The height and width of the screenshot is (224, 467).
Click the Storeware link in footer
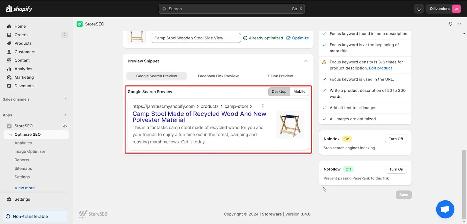pos(272,214)
